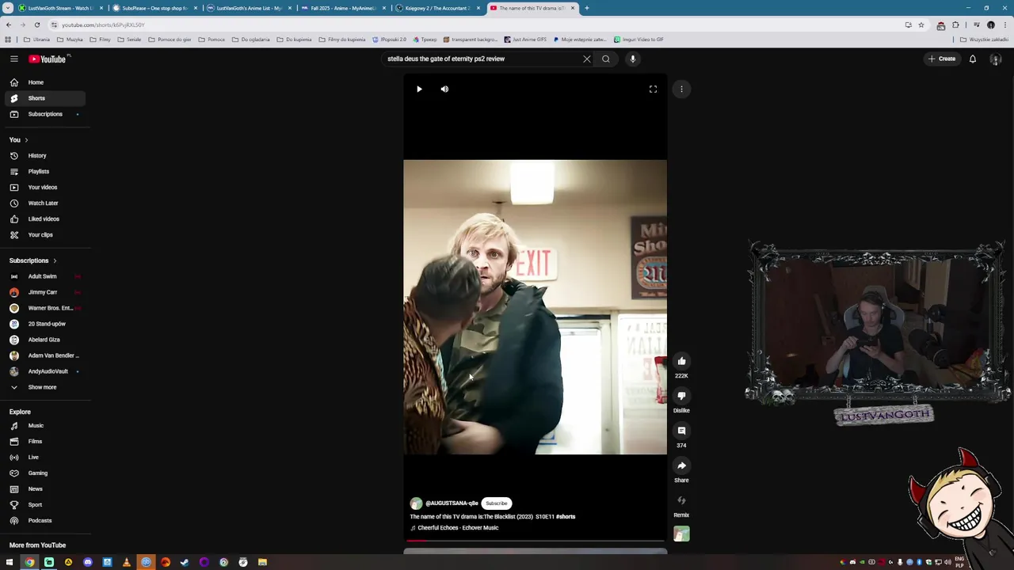Open Gaming under Explore

click(x=44, y=473)
